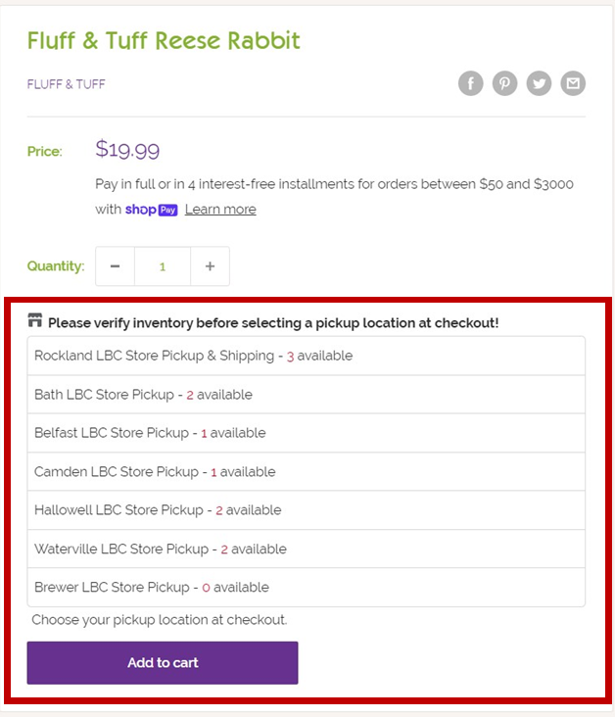Image resolution: width=615 pixels, height=717 pixels.
Task: Open the Learn more link
Action: coord(220,210)
